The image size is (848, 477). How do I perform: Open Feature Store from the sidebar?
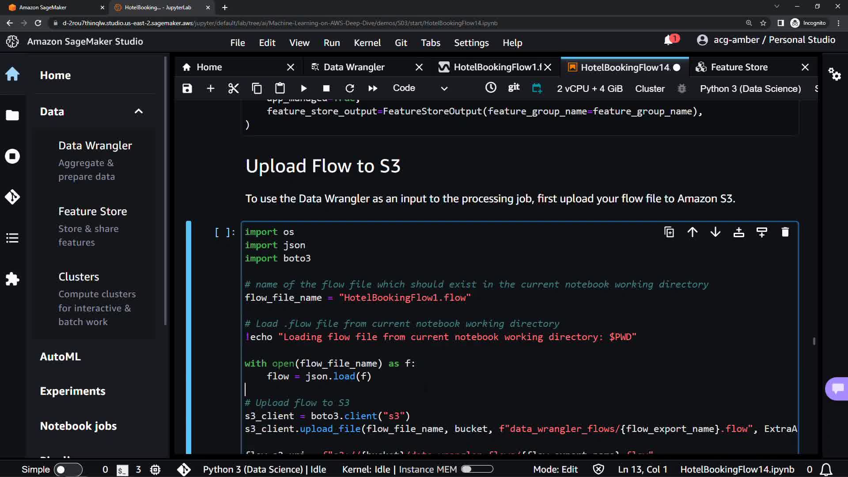coord(93,212)
